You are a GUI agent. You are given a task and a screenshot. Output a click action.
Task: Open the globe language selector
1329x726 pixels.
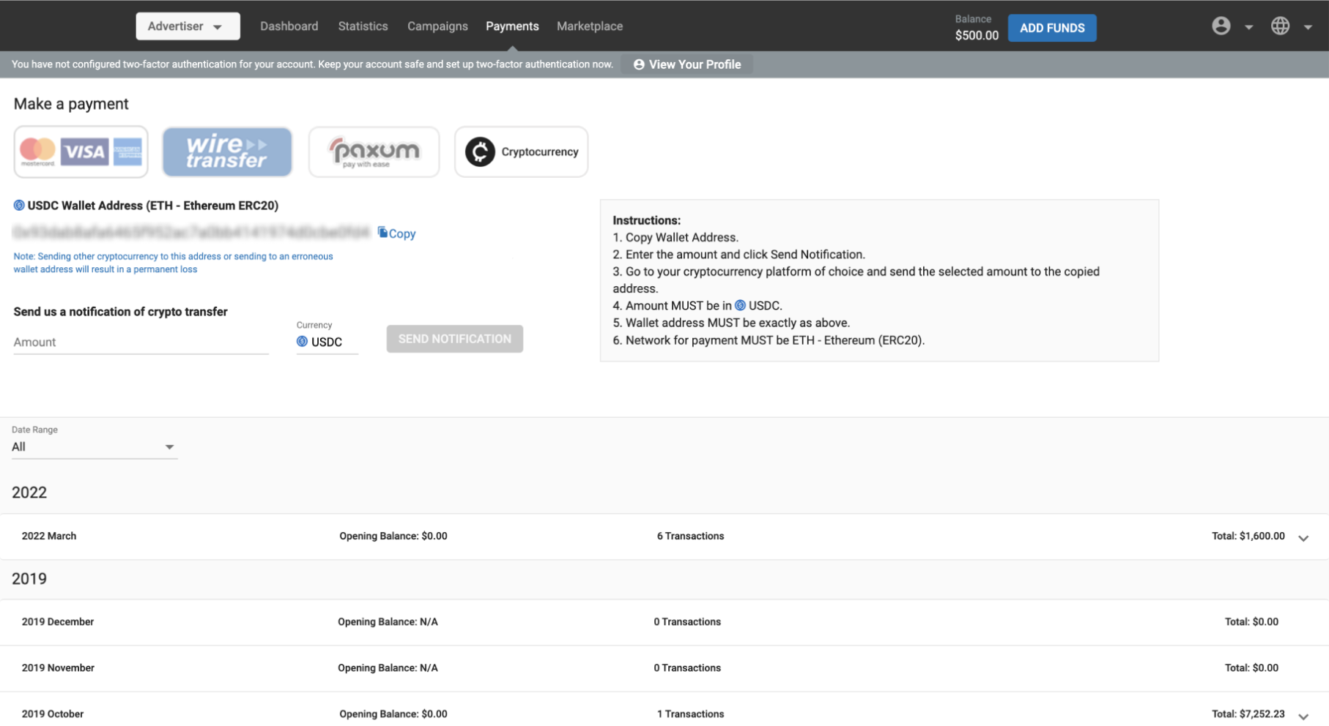coord(1280,26)
